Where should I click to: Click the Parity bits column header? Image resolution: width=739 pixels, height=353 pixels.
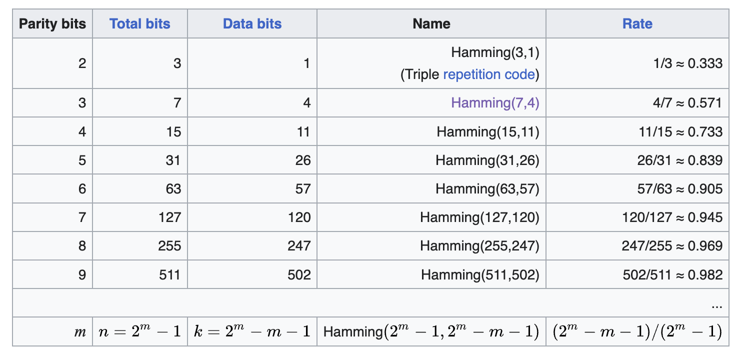52,24
